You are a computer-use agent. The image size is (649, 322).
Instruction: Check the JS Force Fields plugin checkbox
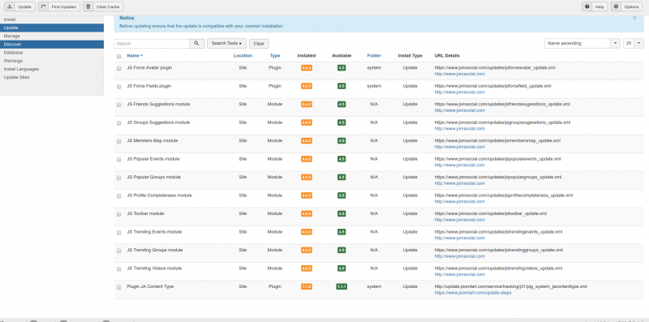click(x=118, y=87)
